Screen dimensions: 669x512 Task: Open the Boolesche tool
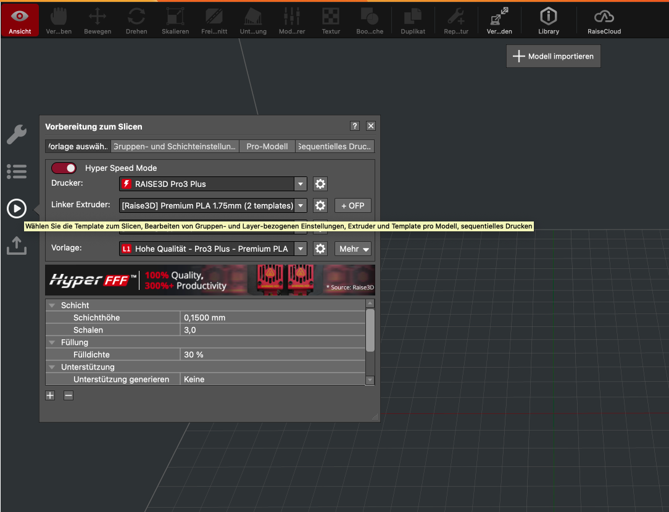(x=370, y=20)
